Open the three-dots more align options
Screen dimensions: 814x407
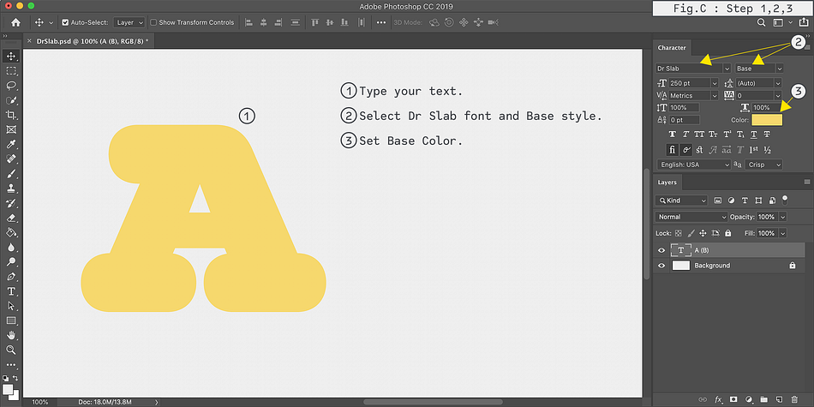pos(381,22)
